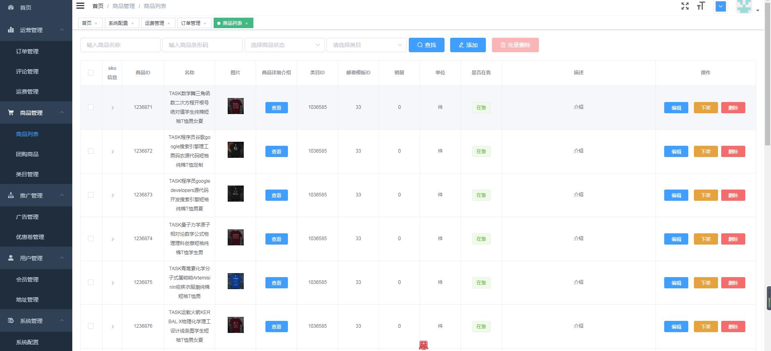This screenshot has height=351, width=771.
Task: Switch to the 系统配置 tab
Action: tap(122, 23)
